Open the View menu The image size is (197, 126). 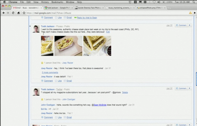click(x=36, y=2)
